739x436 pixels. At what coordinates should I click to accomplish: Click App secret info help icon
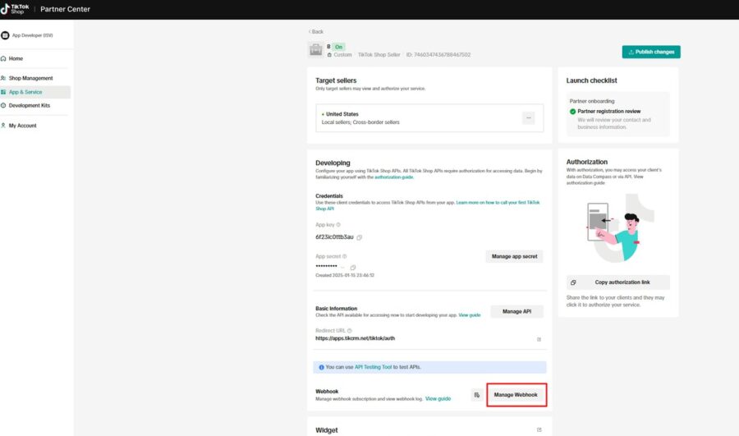point(345,256)
